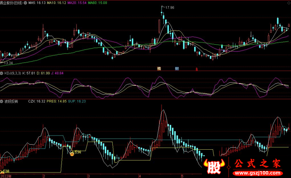Click the 波段反转 indicator name
291x178 pixels.
12,102
